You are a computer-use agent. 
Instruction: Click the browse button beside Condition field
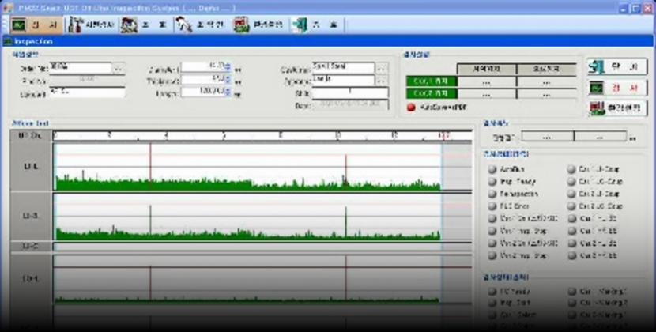click(x=382, y=68)
